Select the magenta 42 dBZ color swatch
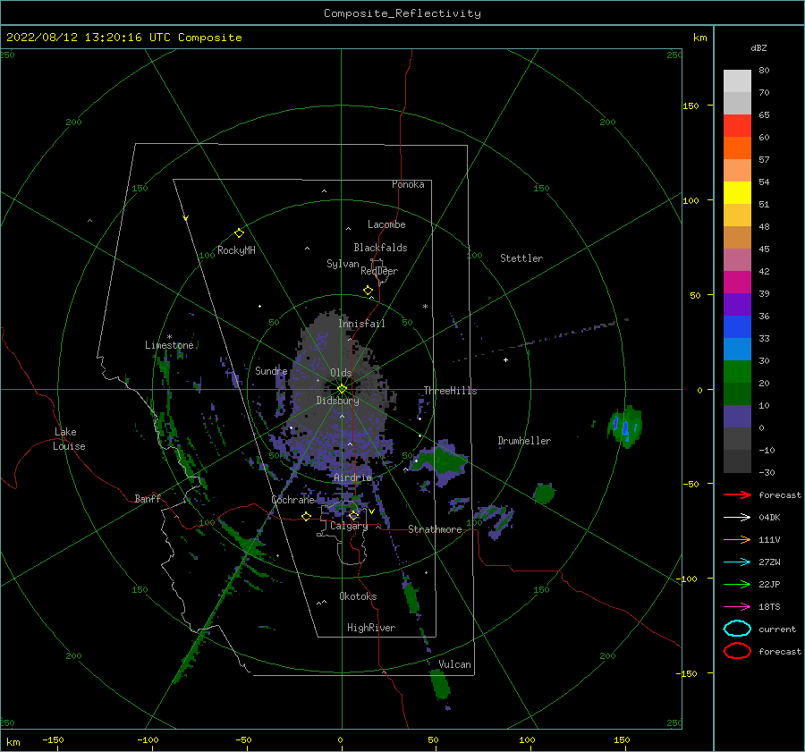Viewport: 805px width, 752px height. point(737,283)
